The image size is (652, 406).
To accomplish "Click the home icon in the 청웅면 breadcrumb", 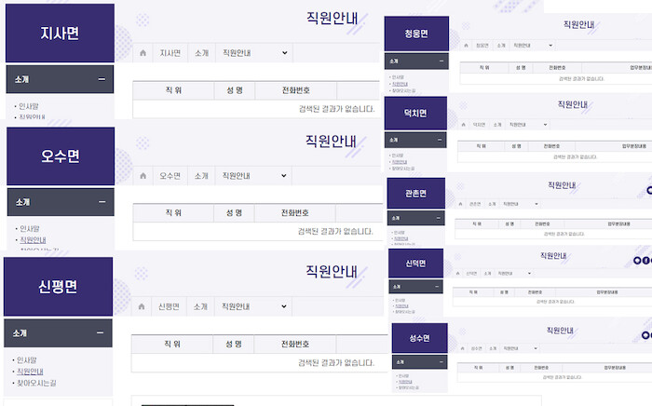I will point(463,45).
